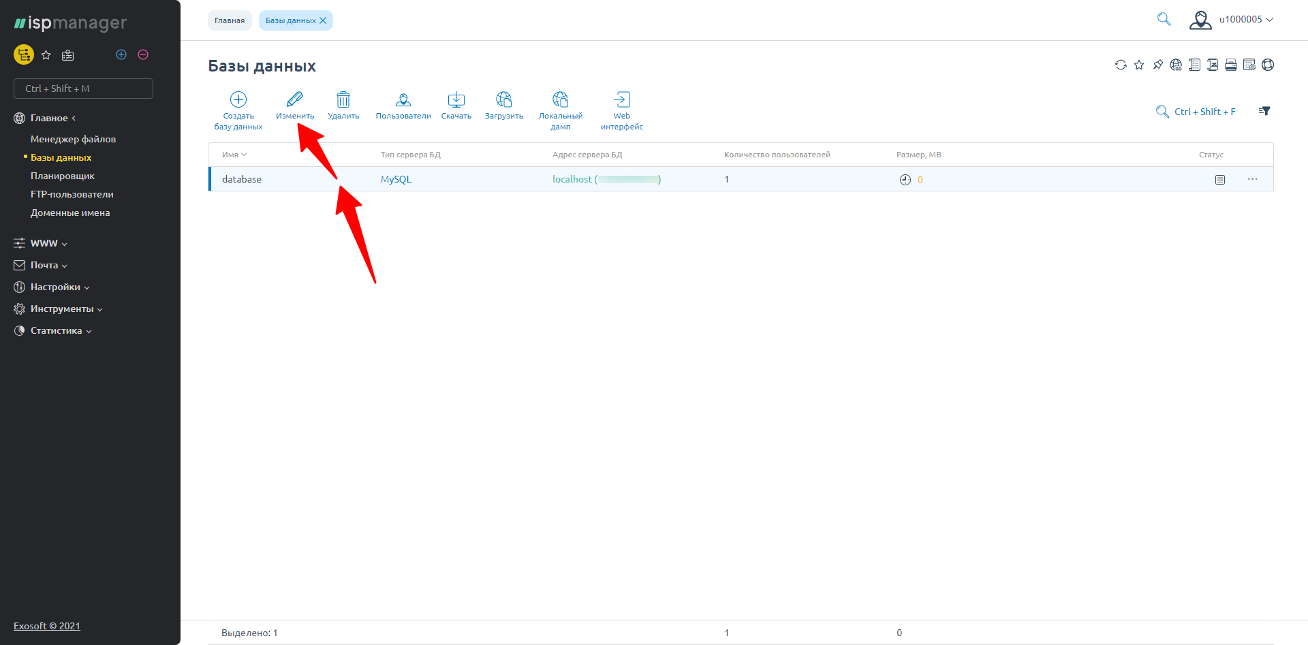Screen dimensions: 1308x645
Task: Open the Exosoft © 2021 link
Action: click(47, 626)
